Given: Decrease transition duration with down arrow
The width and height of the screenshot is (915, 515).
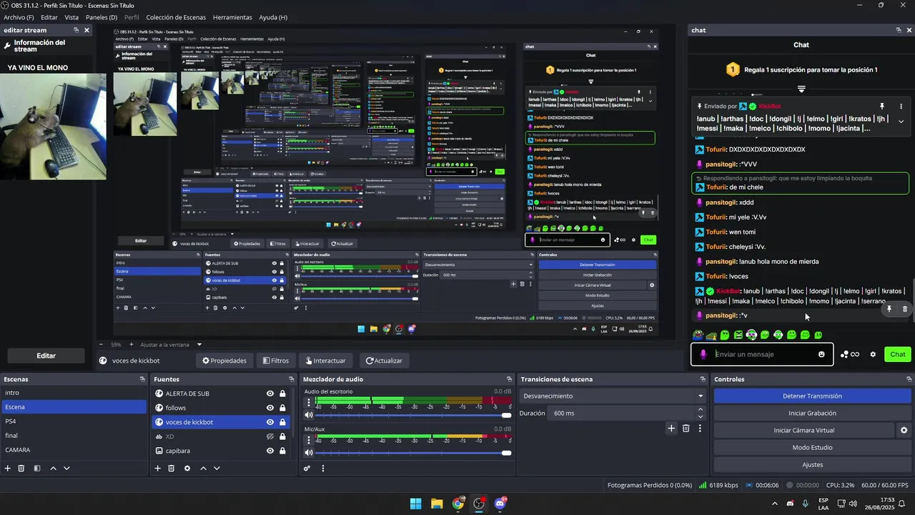Looking at the screenshot, I should pyautogui.click(x=700, y=416).
